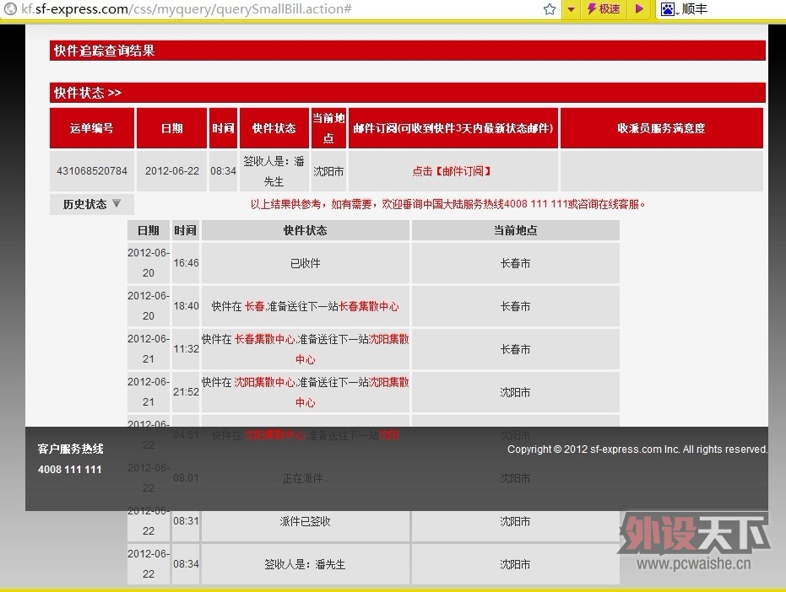Click 签收人是: 潘先生 in top table

[x=274, y=171]
